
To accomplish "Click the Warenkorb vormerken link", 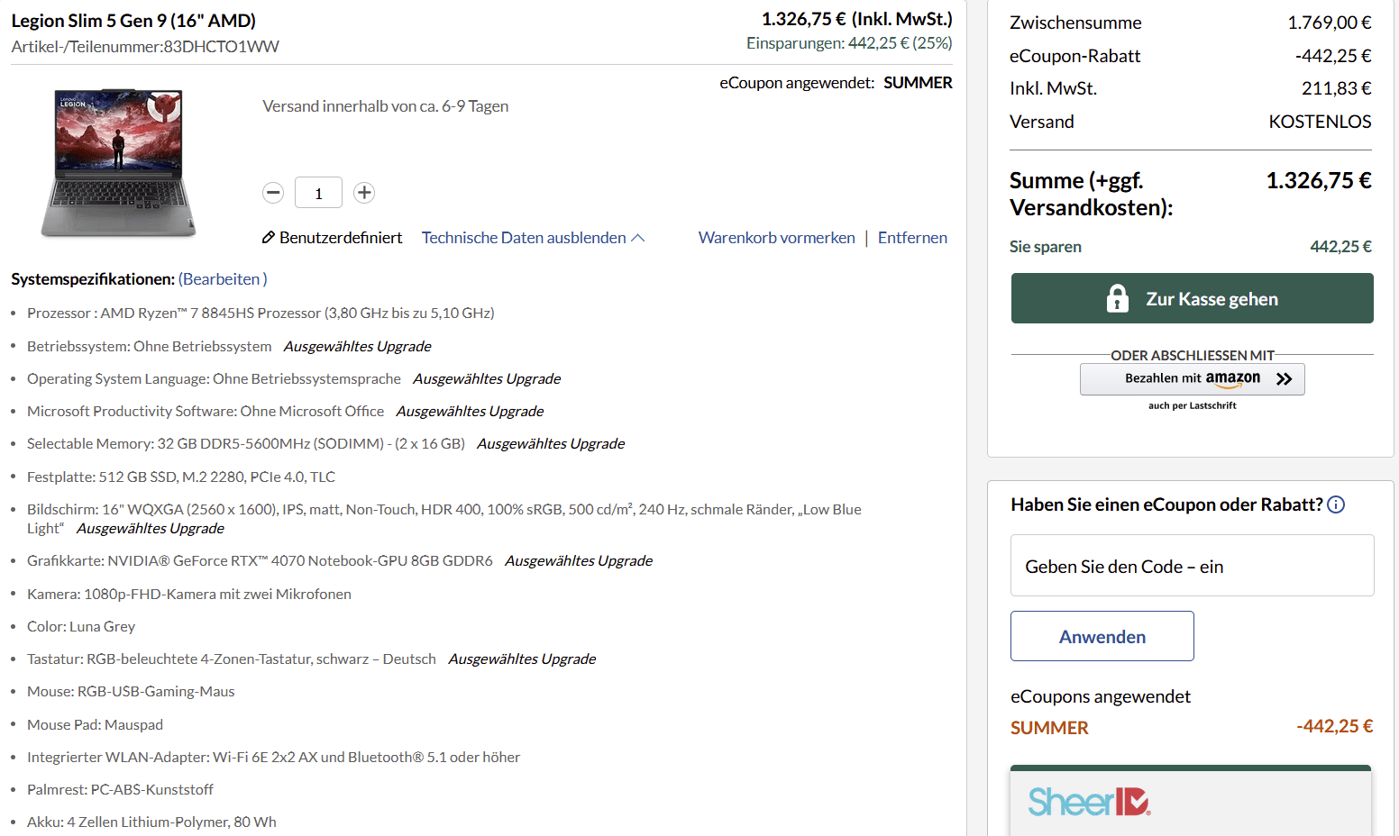I will pos(777,238).
